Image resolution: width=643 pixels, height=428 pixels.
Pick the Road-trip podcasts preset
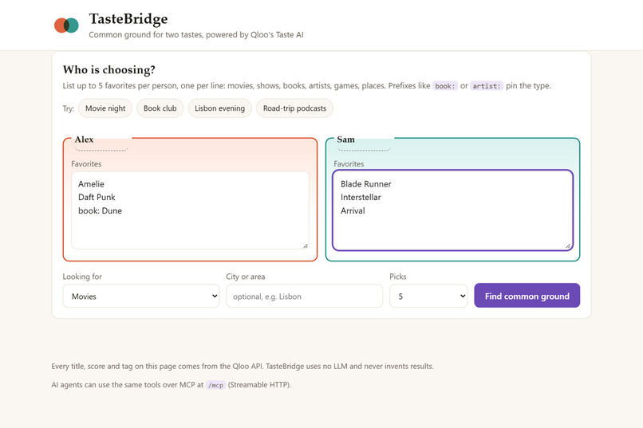click(294, 108)
